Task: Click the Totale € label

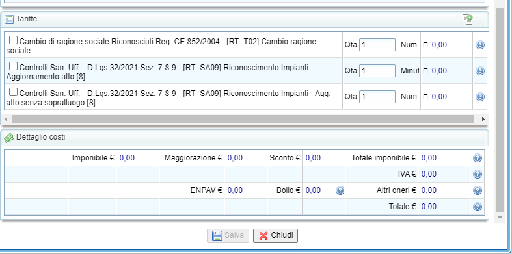Action: [402, 207]
